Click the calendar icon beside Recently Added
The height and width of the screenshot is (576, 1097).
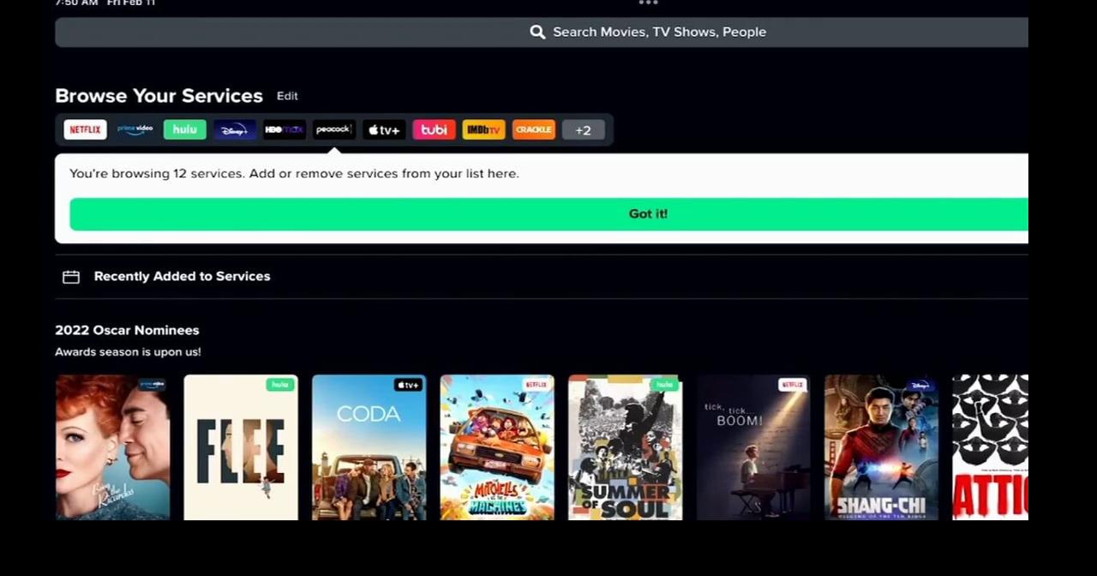point(71,276)
